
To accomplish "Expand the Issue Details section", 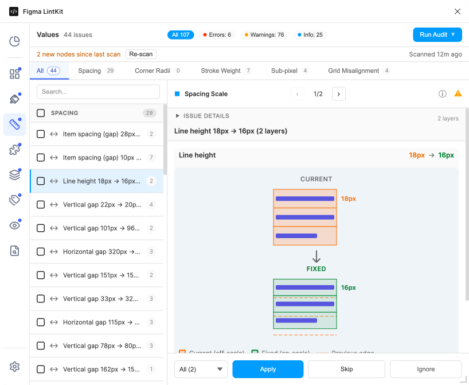I will click(x=178, y=116).
